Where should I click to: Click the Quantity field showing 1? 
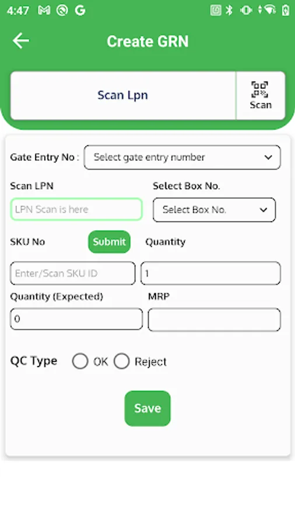point(210,274)
